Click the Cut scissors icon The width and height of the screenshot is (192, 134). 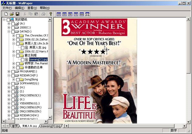[x=25, y=14]
